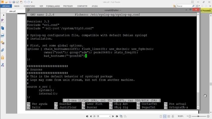Click the 'Ver ayuda' shortcut label in nano
The width and height of the screenshot is (212, 119).
pyautogui.click(x=39, y=104)
